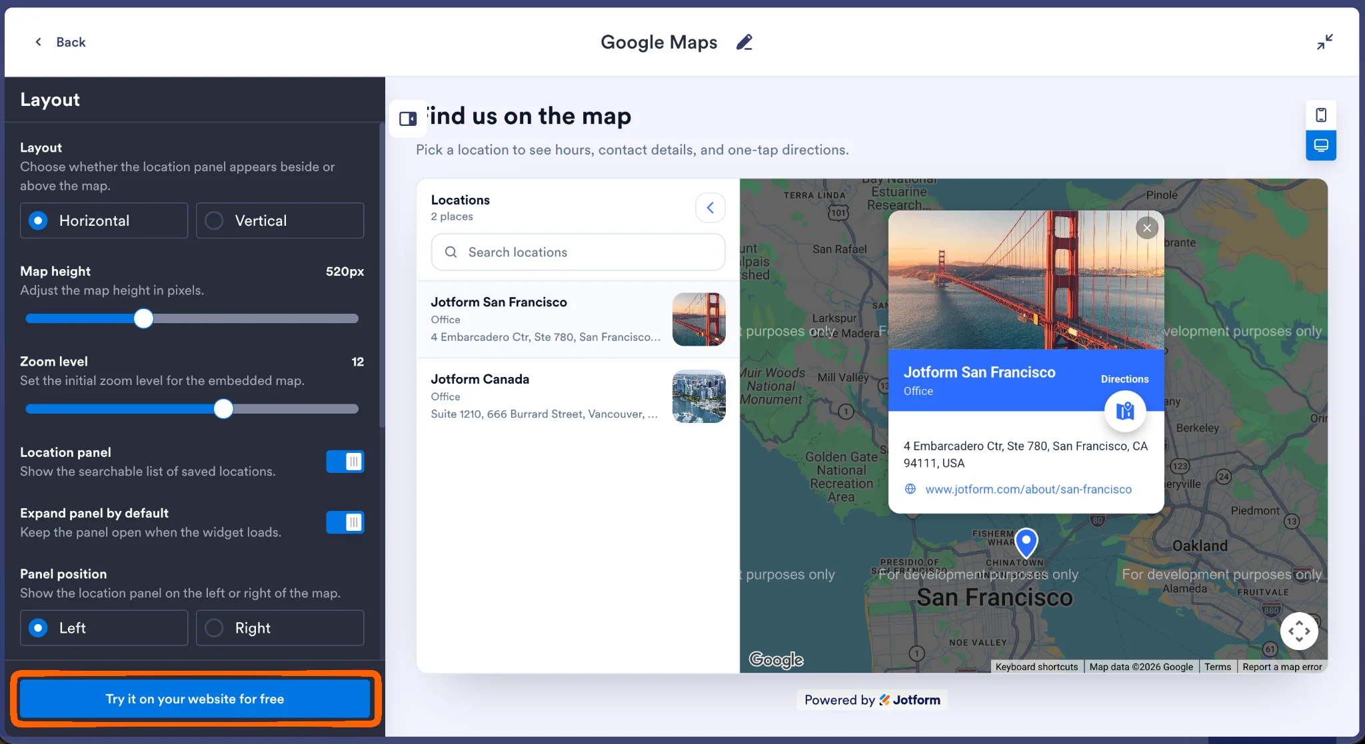Click the '2 places' count text
1365x744 pixels.
coord(452,216)
